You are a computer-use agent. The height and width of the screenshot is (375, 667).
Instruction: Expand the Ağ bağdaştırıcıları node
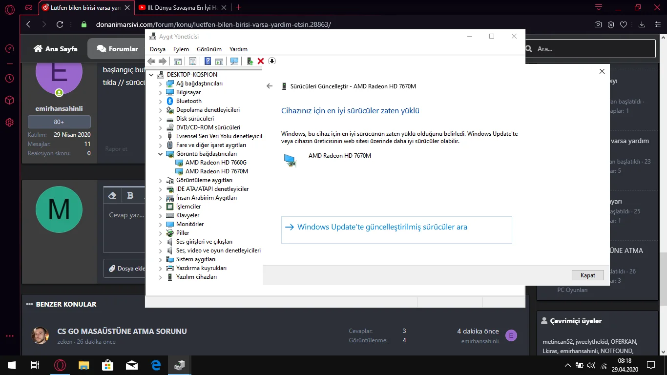(161, 83)
